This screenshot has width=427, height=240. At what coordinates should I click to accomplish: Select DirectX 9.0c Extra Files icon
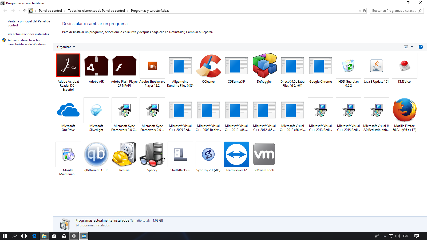pyautogui.click(x=292, y=66)
